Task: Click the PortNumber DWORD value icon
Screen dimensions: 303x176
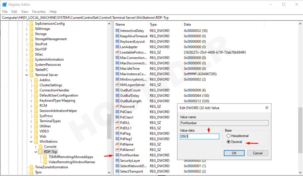Action: (x=117, y=155)
